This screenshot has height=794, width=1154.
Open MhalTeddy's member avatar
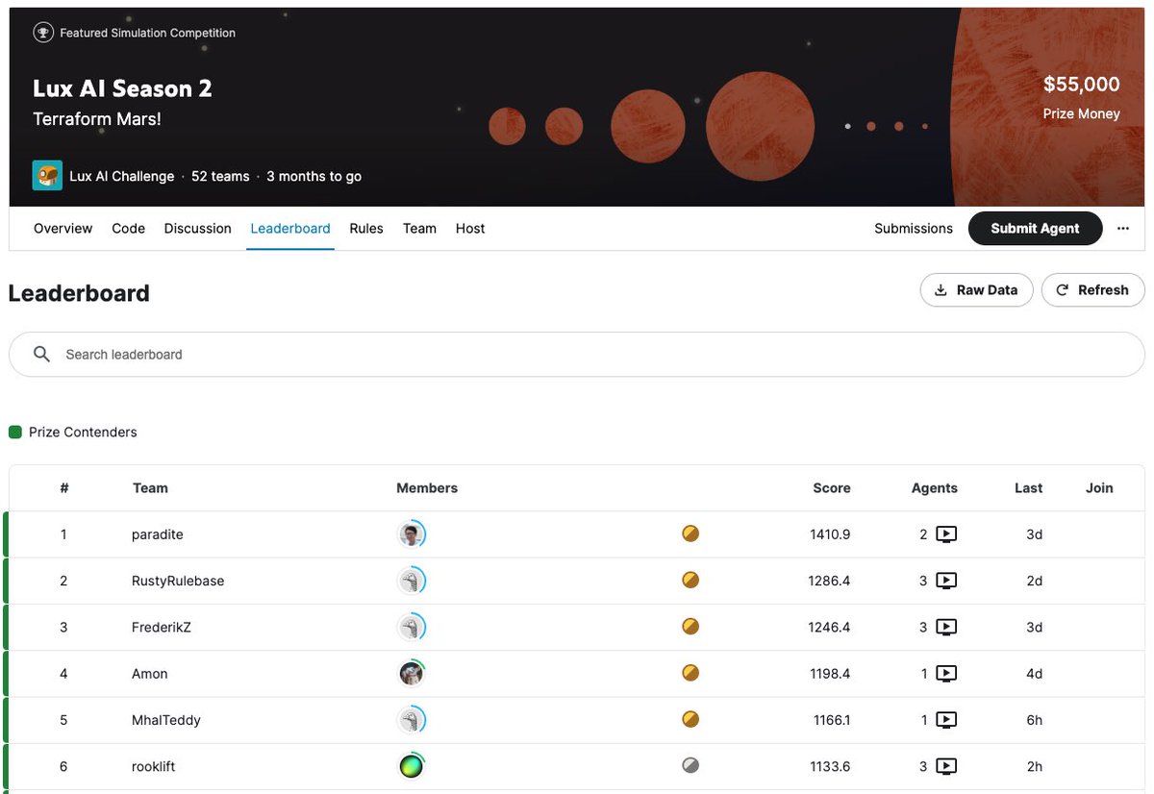(x=412, y=720)
